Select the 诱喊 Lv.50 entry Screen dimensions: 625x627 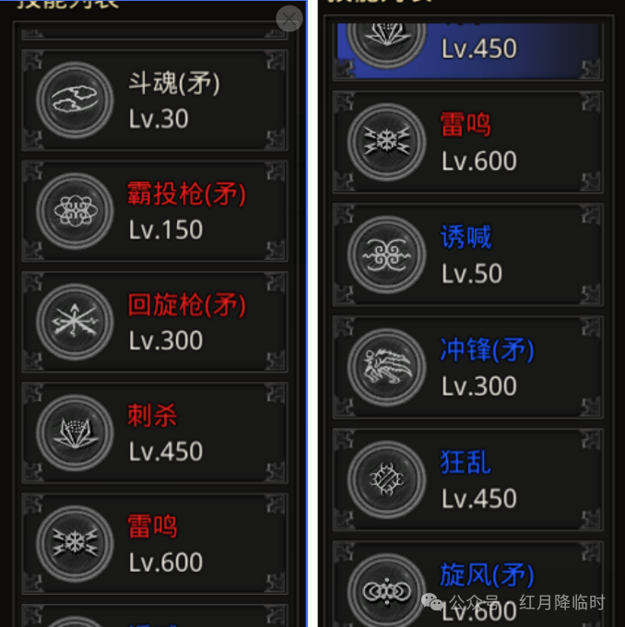click(468, 254)
